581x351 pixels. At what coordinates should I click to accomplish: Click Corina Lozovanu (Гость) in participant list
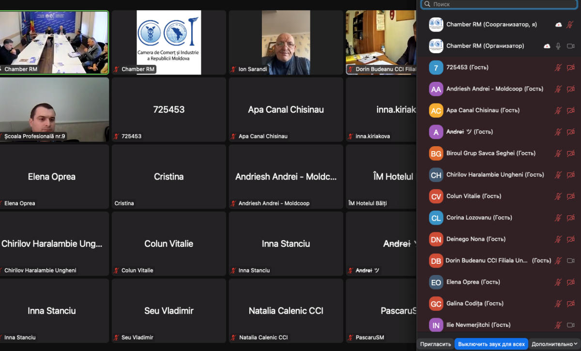coord(480,218)
